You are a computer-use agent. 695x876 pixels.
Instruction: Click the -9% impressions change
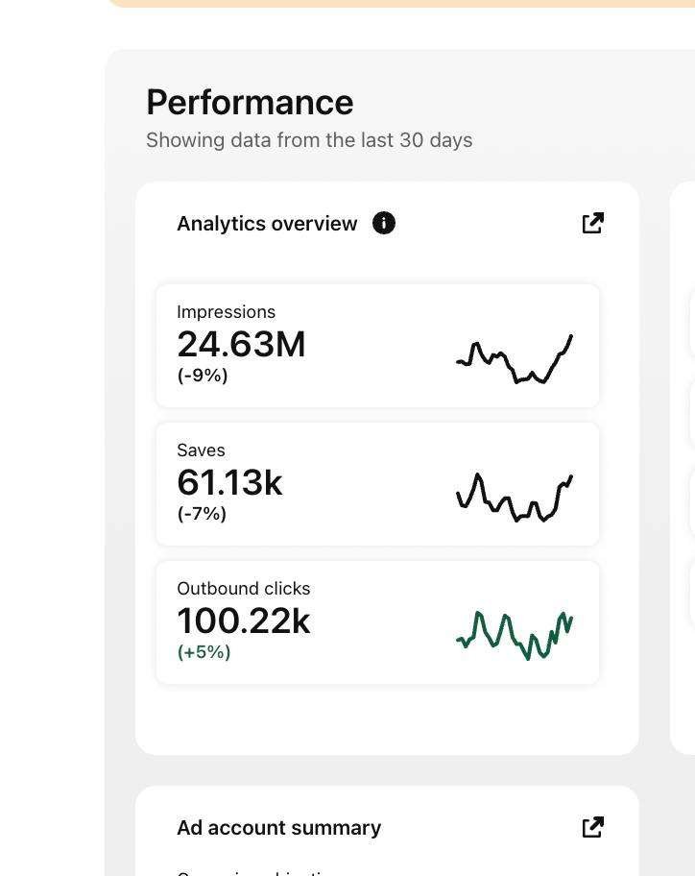pyautogui.click(x=203, y=376)
